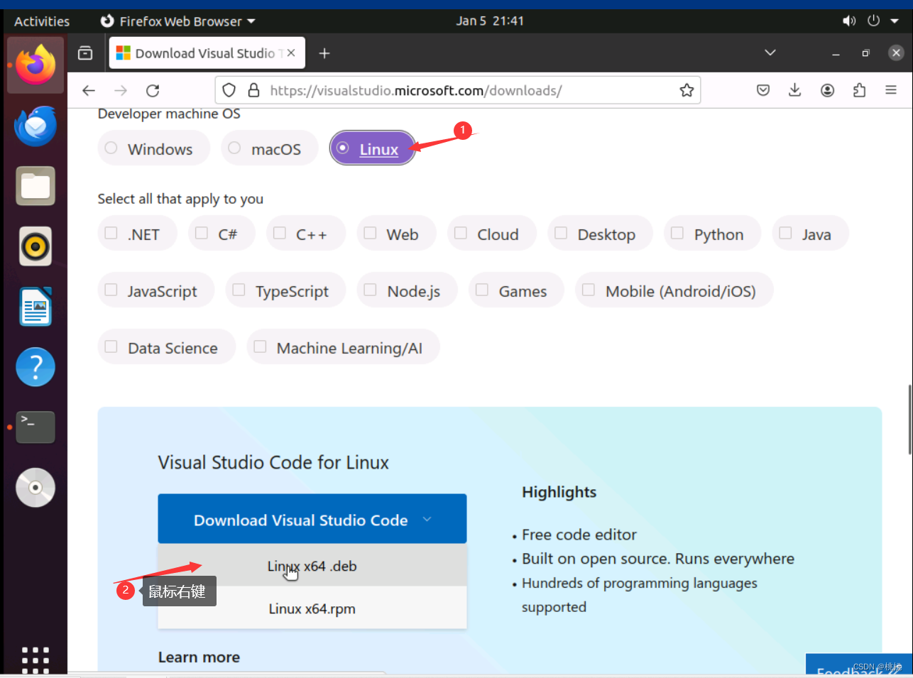
Task: Open the tab overview chevron
Action: click(x=770, y=53)
